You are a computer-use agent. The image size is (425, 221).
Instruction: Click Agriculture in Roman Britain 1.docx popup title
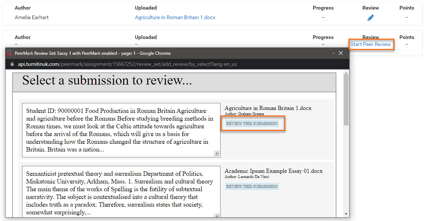[x=268, y=108]
